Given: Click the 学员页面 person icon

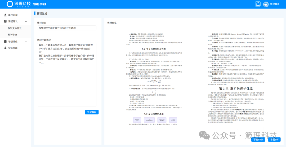Looking at the screenshot, I should click(6, 48).
